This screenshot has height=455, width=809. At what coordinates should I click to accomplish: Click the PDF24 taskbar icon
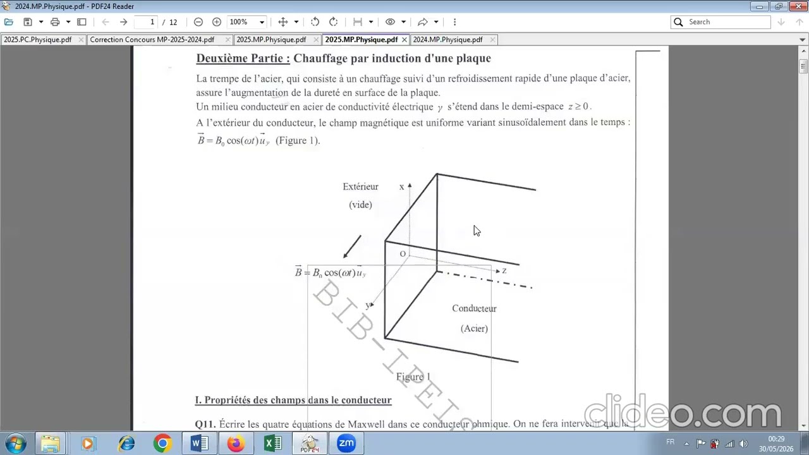(x=309, y=444)
